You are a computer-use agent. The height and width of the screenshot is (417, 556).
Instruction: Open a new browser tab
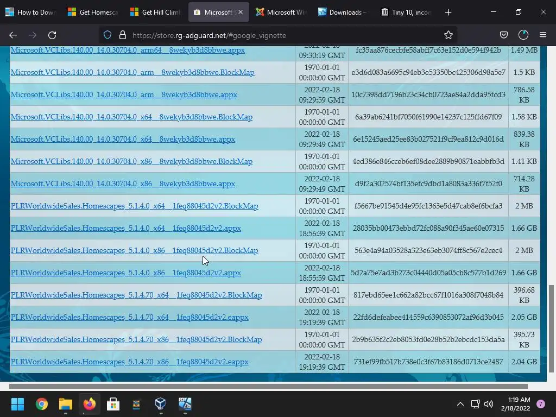448,12
